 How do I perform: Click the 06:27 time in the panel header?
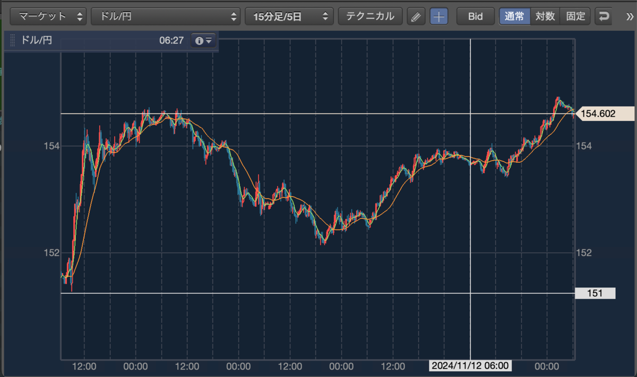(x=171, y=40)
